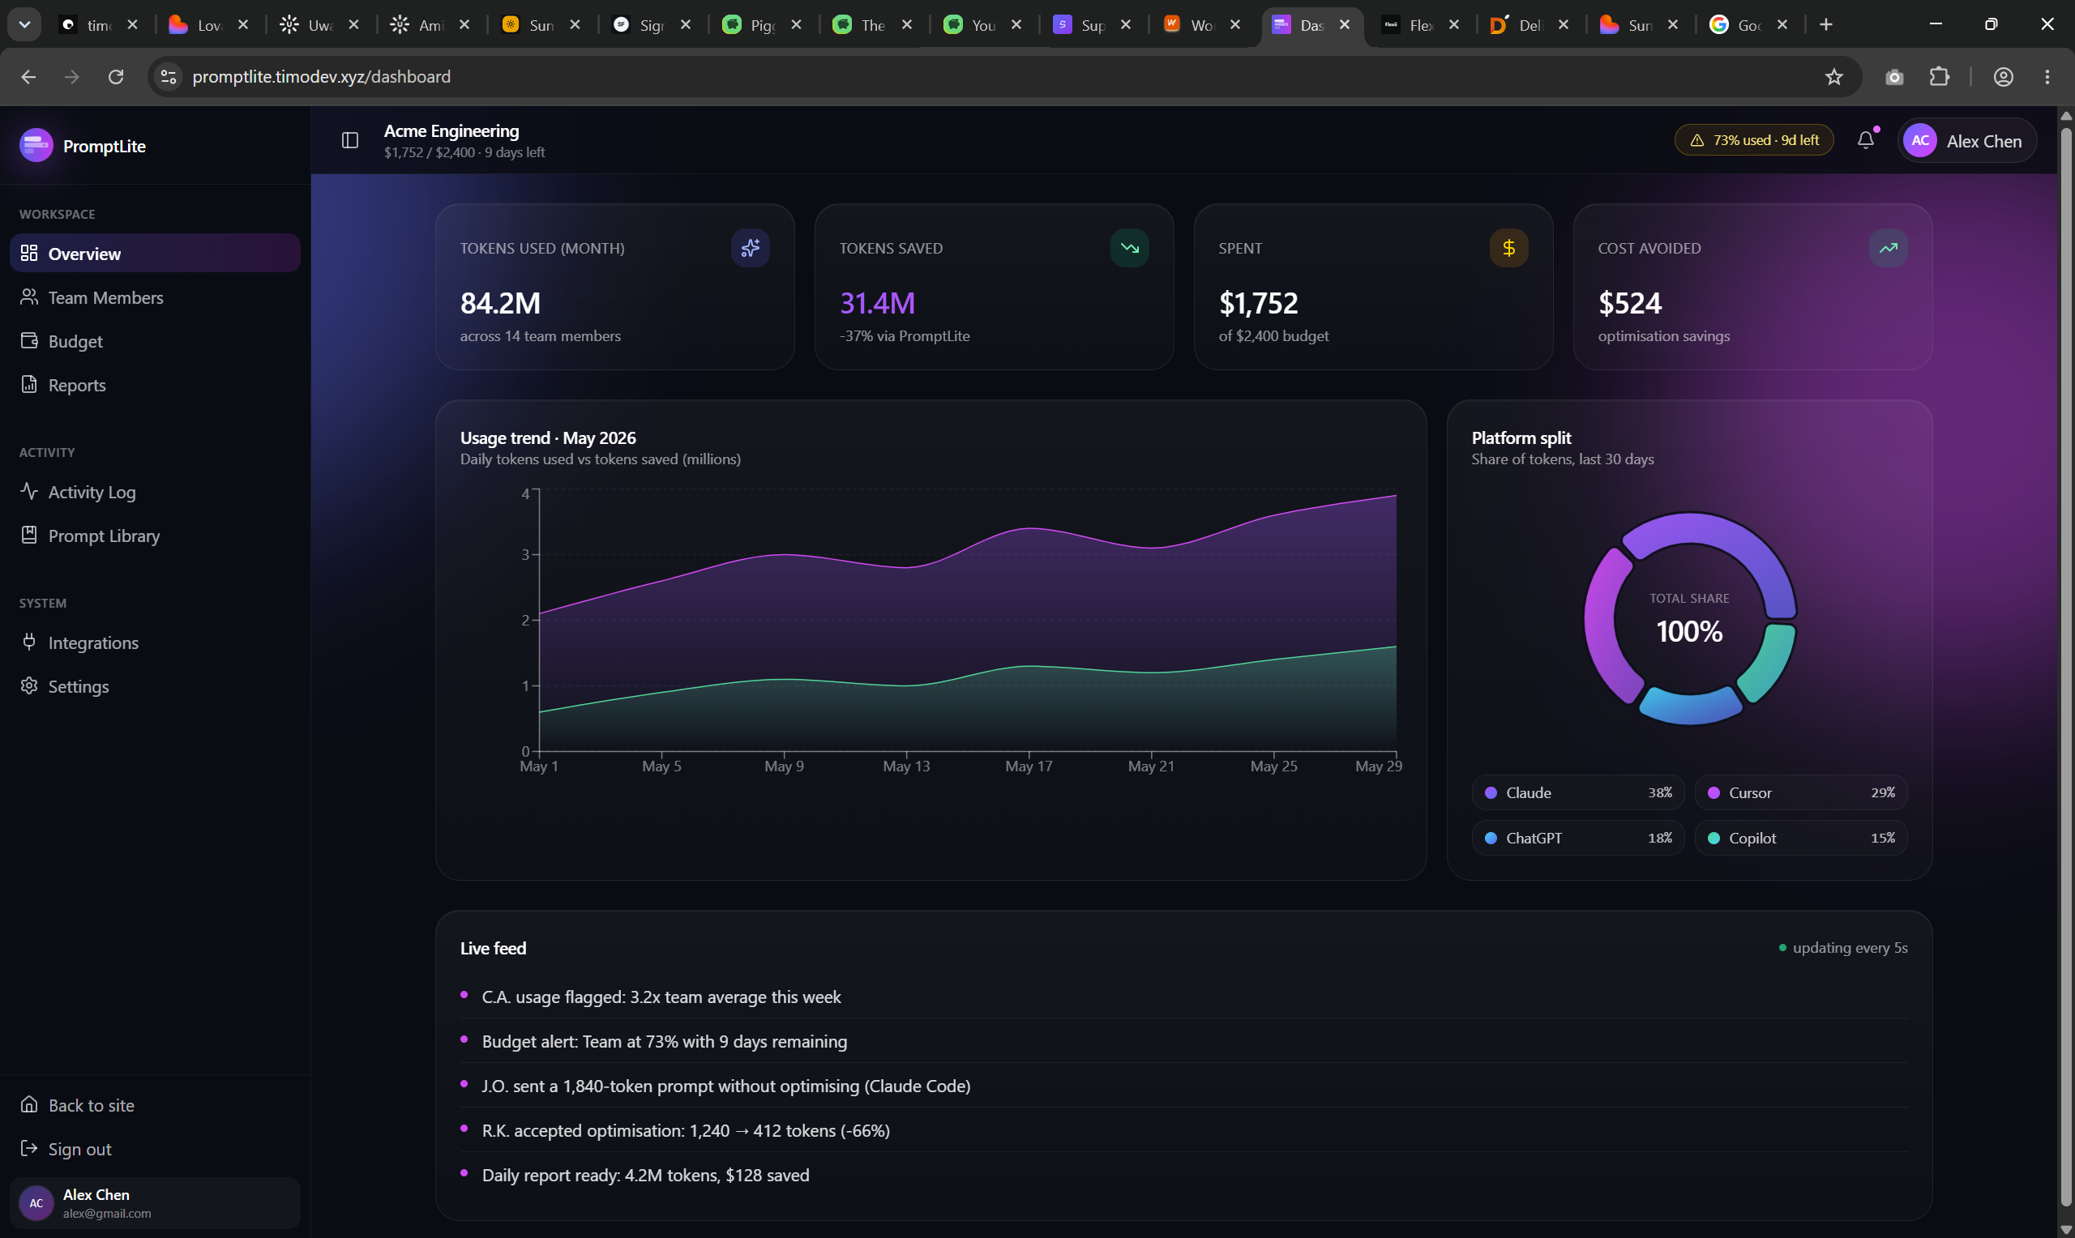The height and width of the screenshot is (1238, 2075).
Task: Click the Tokens Saved trend-down icon
Action: click(x=1130, y=248)
